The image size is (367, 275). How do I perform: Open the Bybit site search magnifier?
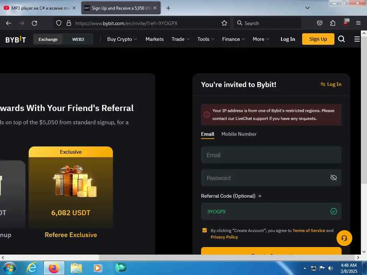pos(342,39)
